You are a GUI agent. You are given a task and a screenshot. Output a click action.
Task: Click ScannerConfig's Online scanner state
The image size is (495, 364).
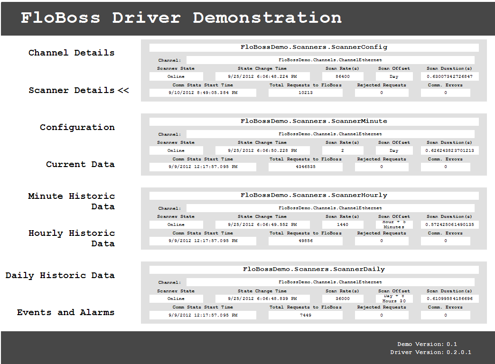tap(176, 76)
